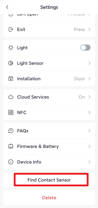Click the sun-shaped Light icon
The width and height of the screenshot is (98, 208).
[11, 48]
